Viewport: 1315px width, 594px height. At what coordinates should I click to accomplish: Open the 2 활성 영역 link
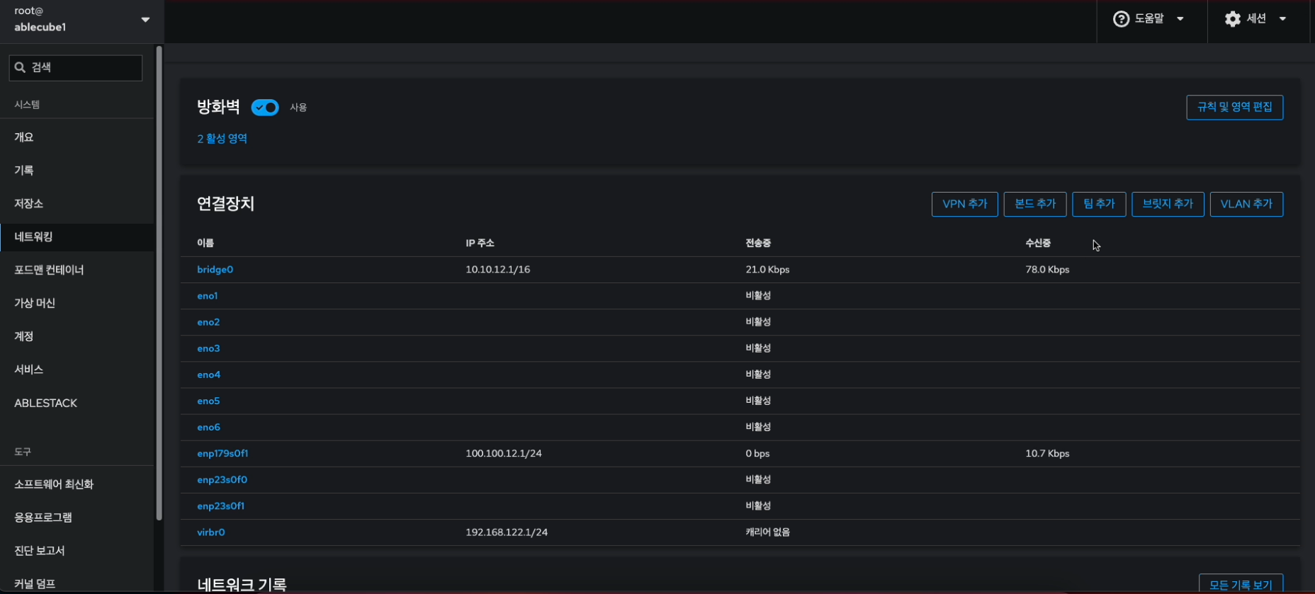[x=222, y=139]
